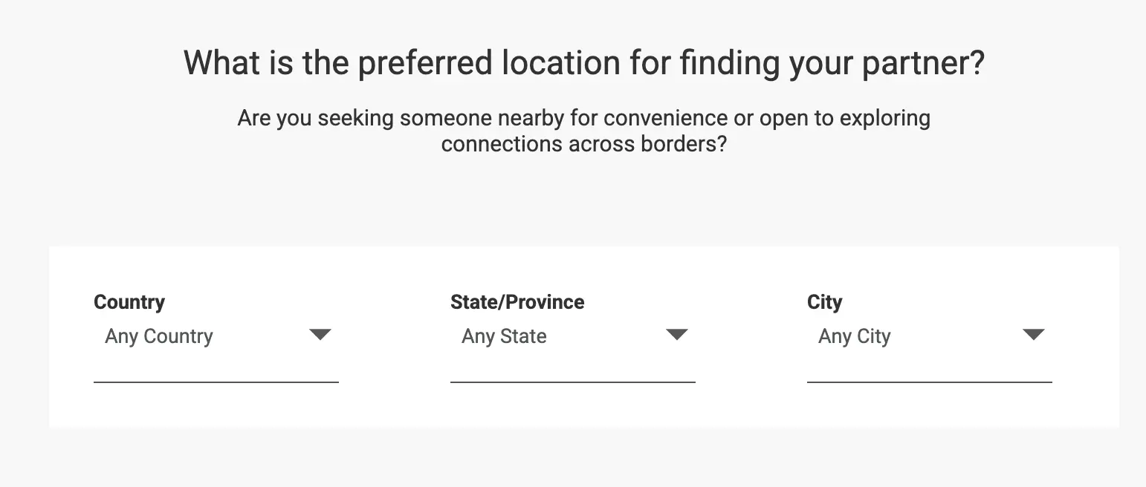Click empty space between Any Country and its arrow
The image size is (1146, 487).
[x=260, y=336]
